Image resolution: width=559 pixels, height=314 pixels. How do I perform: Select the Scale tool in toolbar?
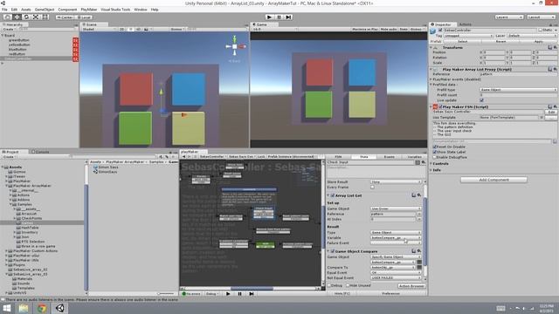(36, 17)
